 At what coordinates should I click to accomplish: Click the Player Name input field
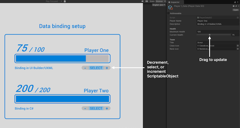pyautogui.click(x=218, y=21)
